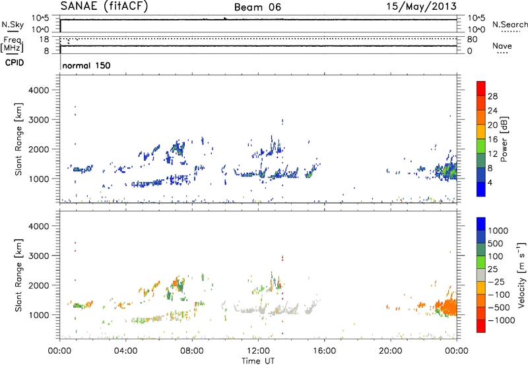
Task: Click the Nave axis value '80'
Action: point(472,40)
